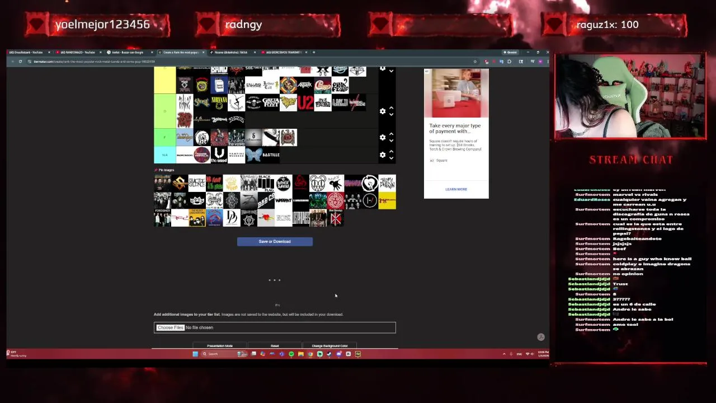The height and width of the screenshot is (403, 716).
Task: Pick the Suicide Silence logo
Action: (197, 183)
